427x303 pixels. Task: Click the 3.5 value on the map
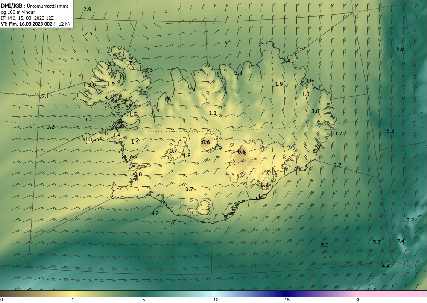coord(149,70)
